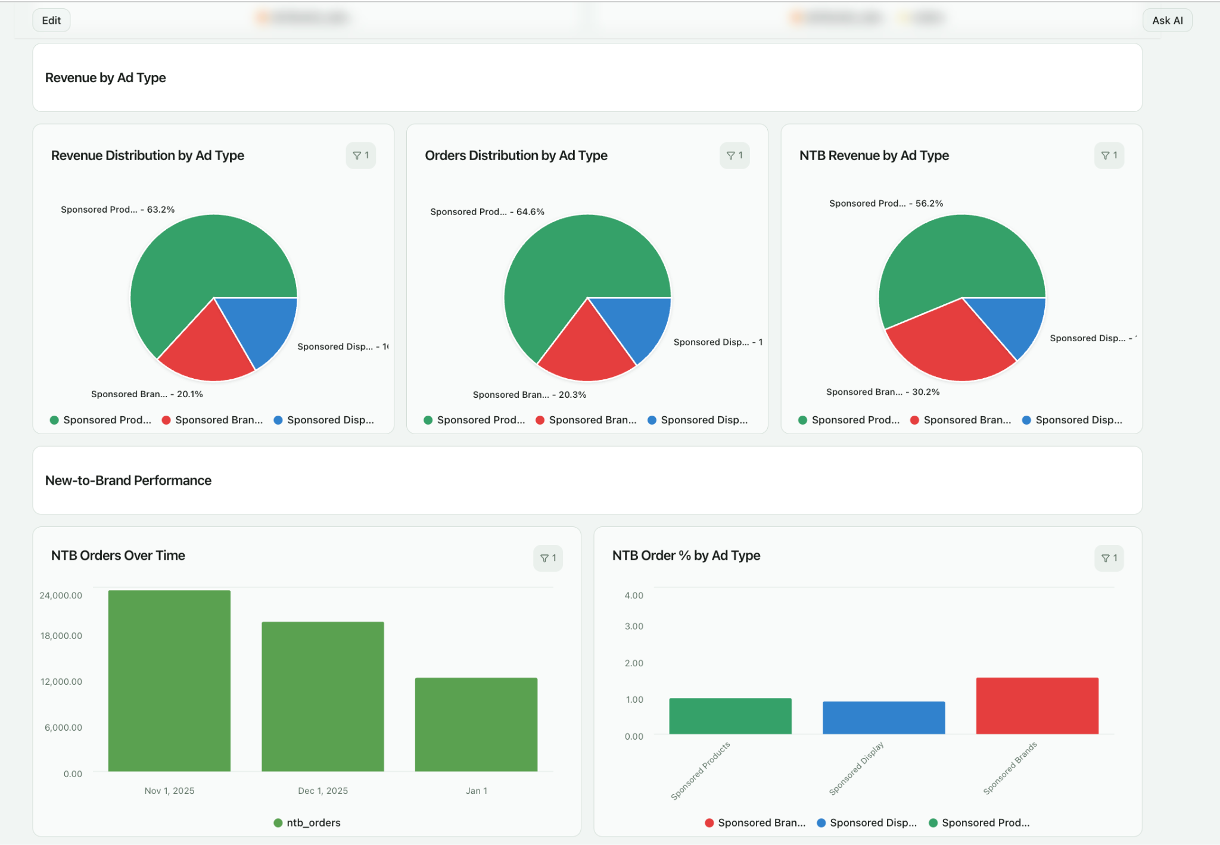The height and width of the screenshot is (845, 1220).
Task: Open the filter on Revenue Distribution by Ad Type
Action: (361, 155)
